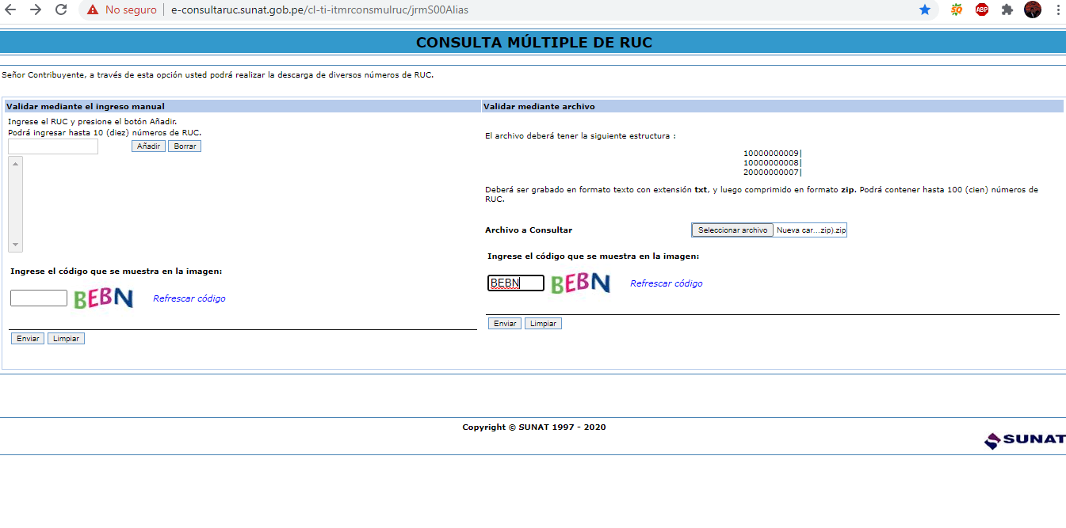Reload the page with the refresh icon
This screenshot has height=528, width=1066.
point(61,10)
